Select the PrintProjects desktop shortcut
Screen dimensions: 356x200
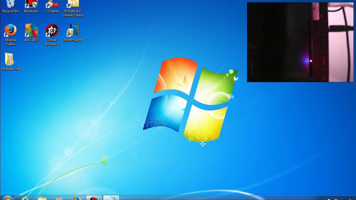(73, 33)
